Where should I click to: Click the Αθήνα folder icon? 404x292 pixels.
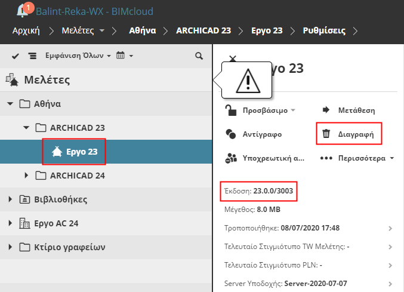point(24,104)
